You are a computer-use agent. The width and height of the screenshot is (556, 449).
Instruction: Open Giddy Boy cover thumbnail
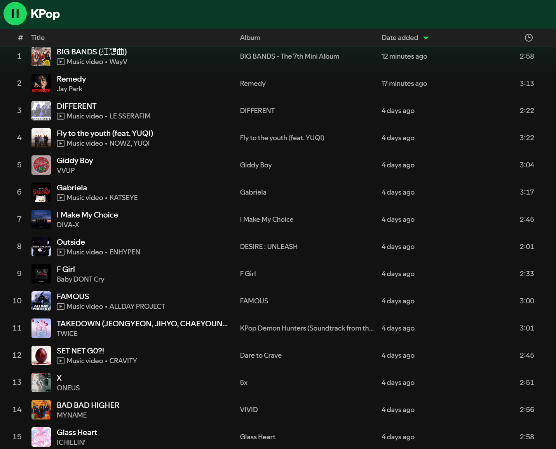(41, 165)
